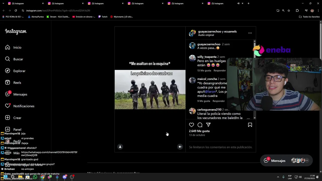The width and height of the screenshot is (322, 181).
Task: Click the 13 de octubre date
Action: (x=197, y=135)
